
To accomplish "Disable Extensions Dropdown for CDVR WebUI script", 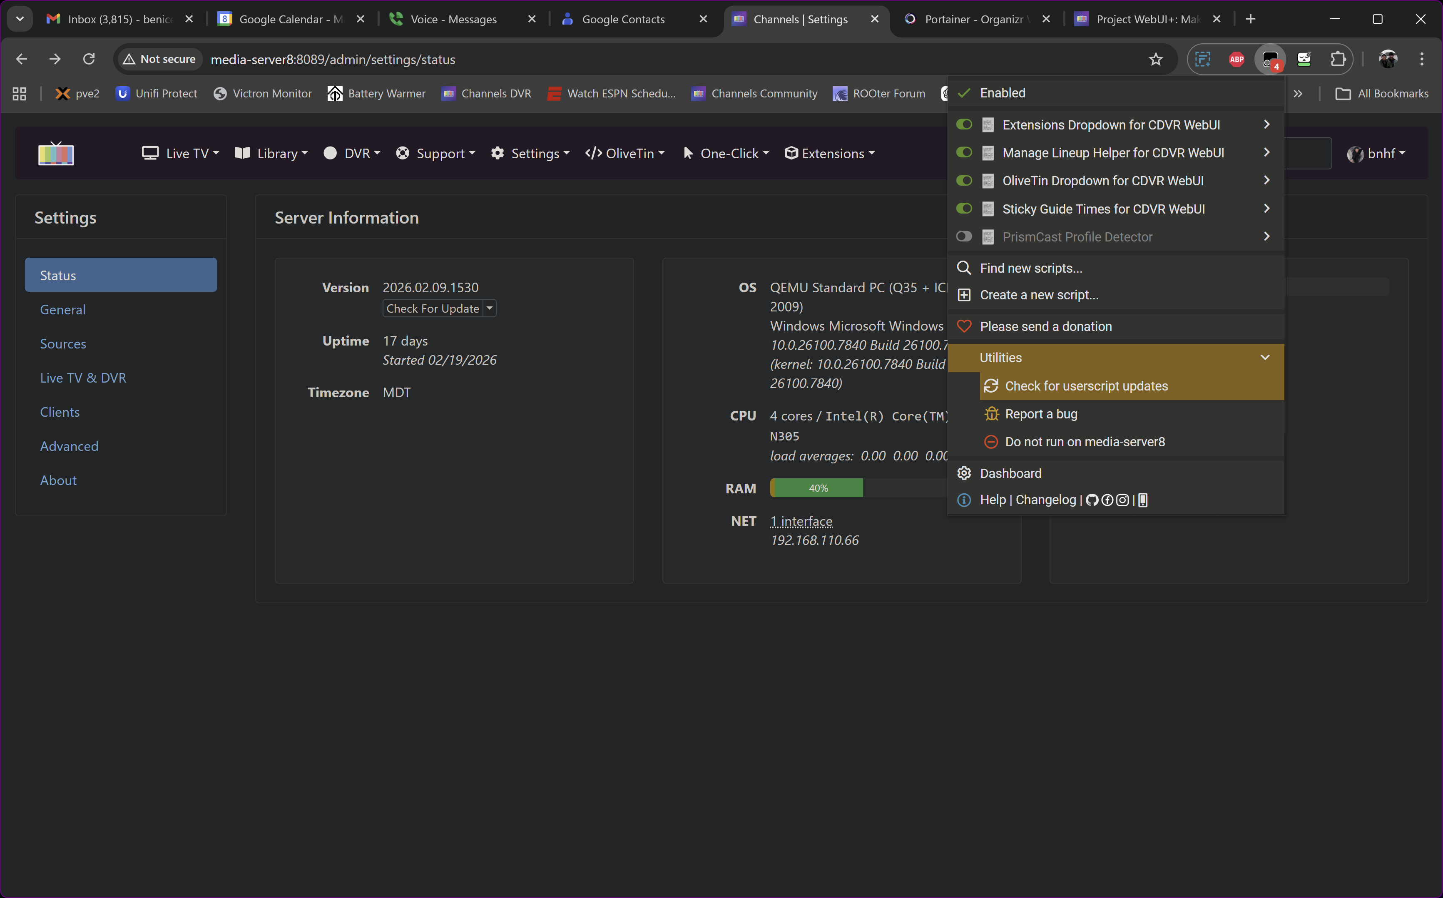I will pyautogui.click(x=964, y=125).
